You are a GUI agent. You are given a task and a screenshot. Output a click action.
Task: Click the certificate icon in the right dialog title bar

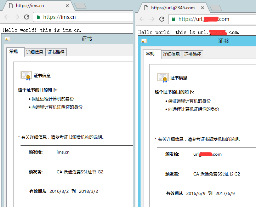(x=144, y=41)
